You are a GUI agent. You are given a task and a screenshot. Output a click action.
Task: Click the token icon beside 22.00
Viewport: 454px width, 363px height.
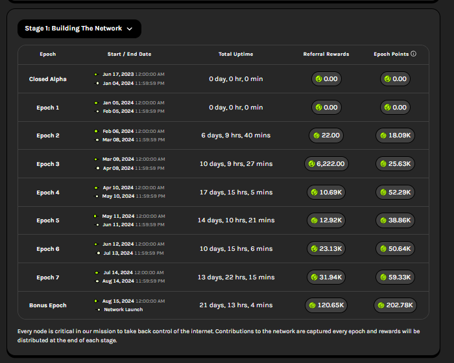[x=317, y=135]
